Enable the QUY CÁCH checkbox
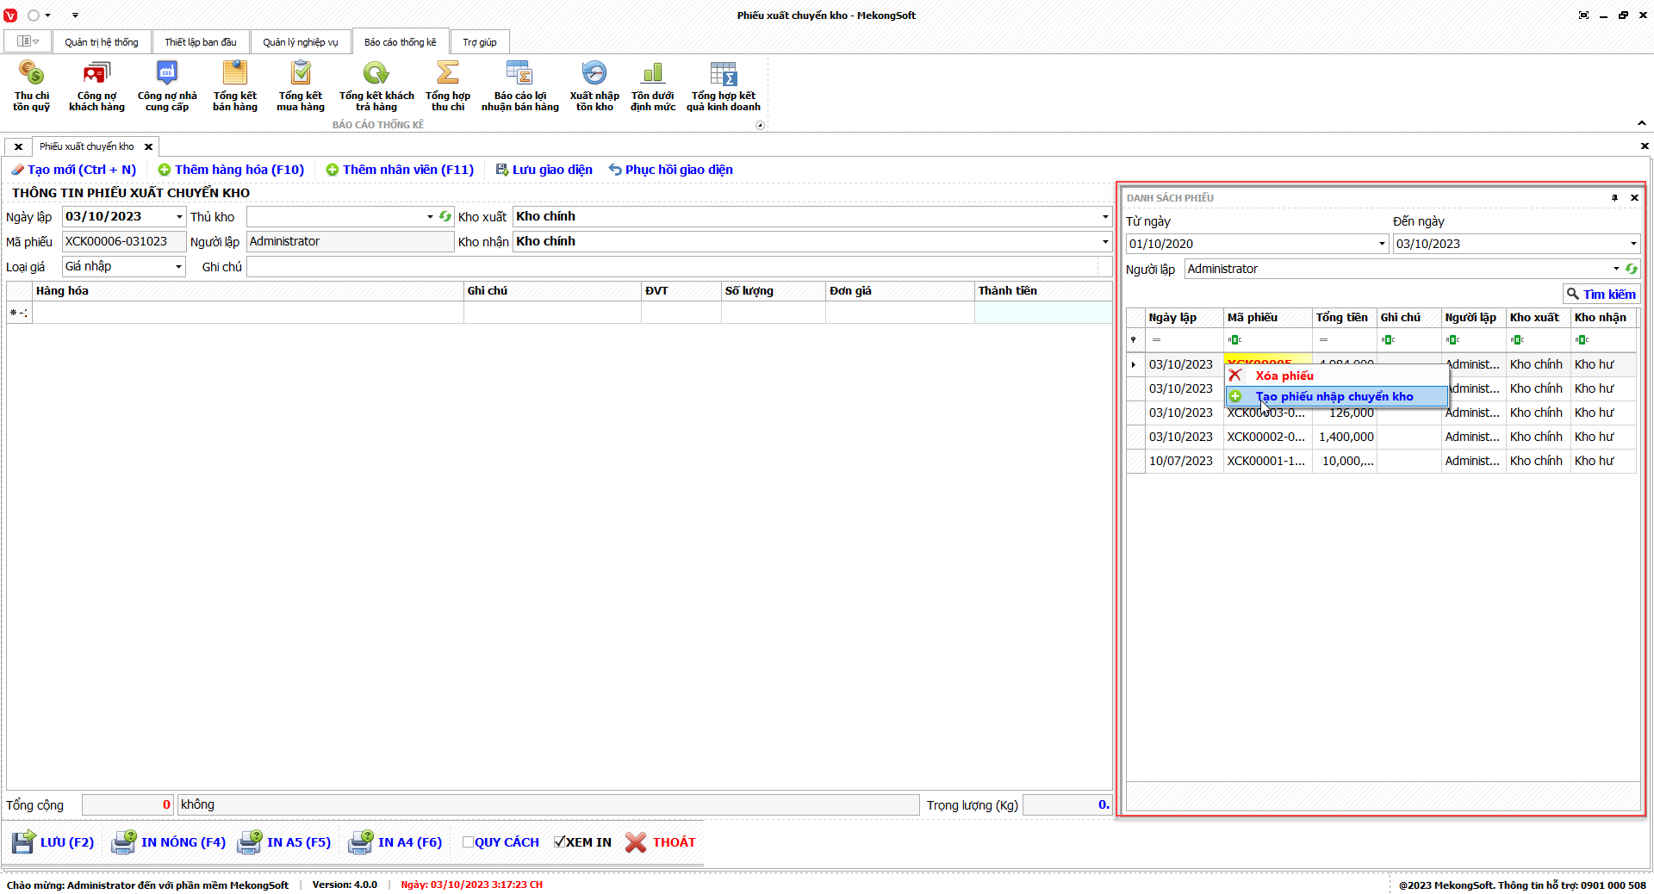Viewport: 1654px width, 894px height. click(x=468, y=842)
